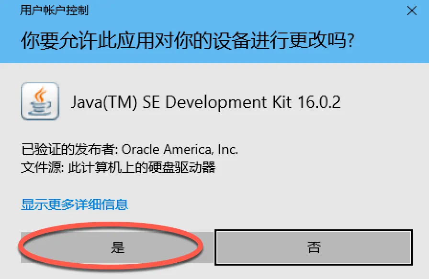The image size is (429, 279).
Task: Select the Oracle America, Inc. publisher name
Action: coord(180,150)
